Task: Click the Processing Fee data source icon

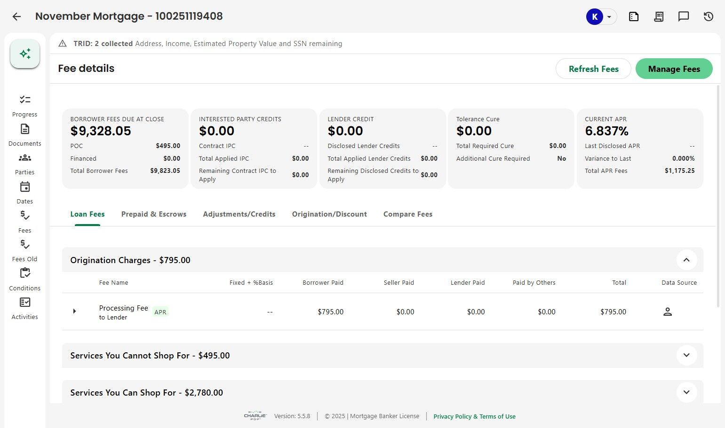Action: (x=667, y=311)
